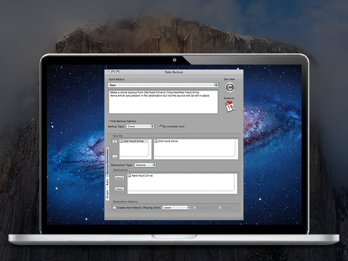This screenshot has width=348, height=261.
Task: Open the Quick Backup dropdown
Action: [164, 85]
